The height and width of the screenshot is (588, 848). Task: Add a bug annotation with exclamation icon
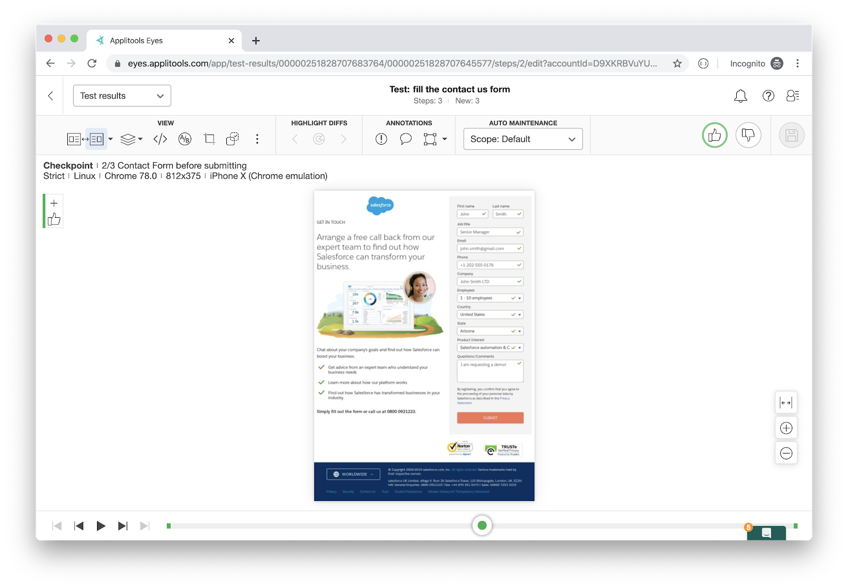[381, 139]
